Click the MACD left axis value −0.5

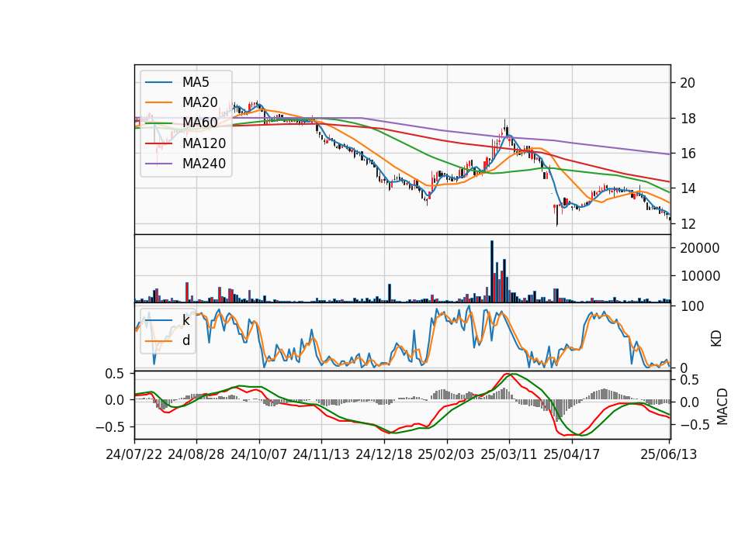(x=110, y=427)
